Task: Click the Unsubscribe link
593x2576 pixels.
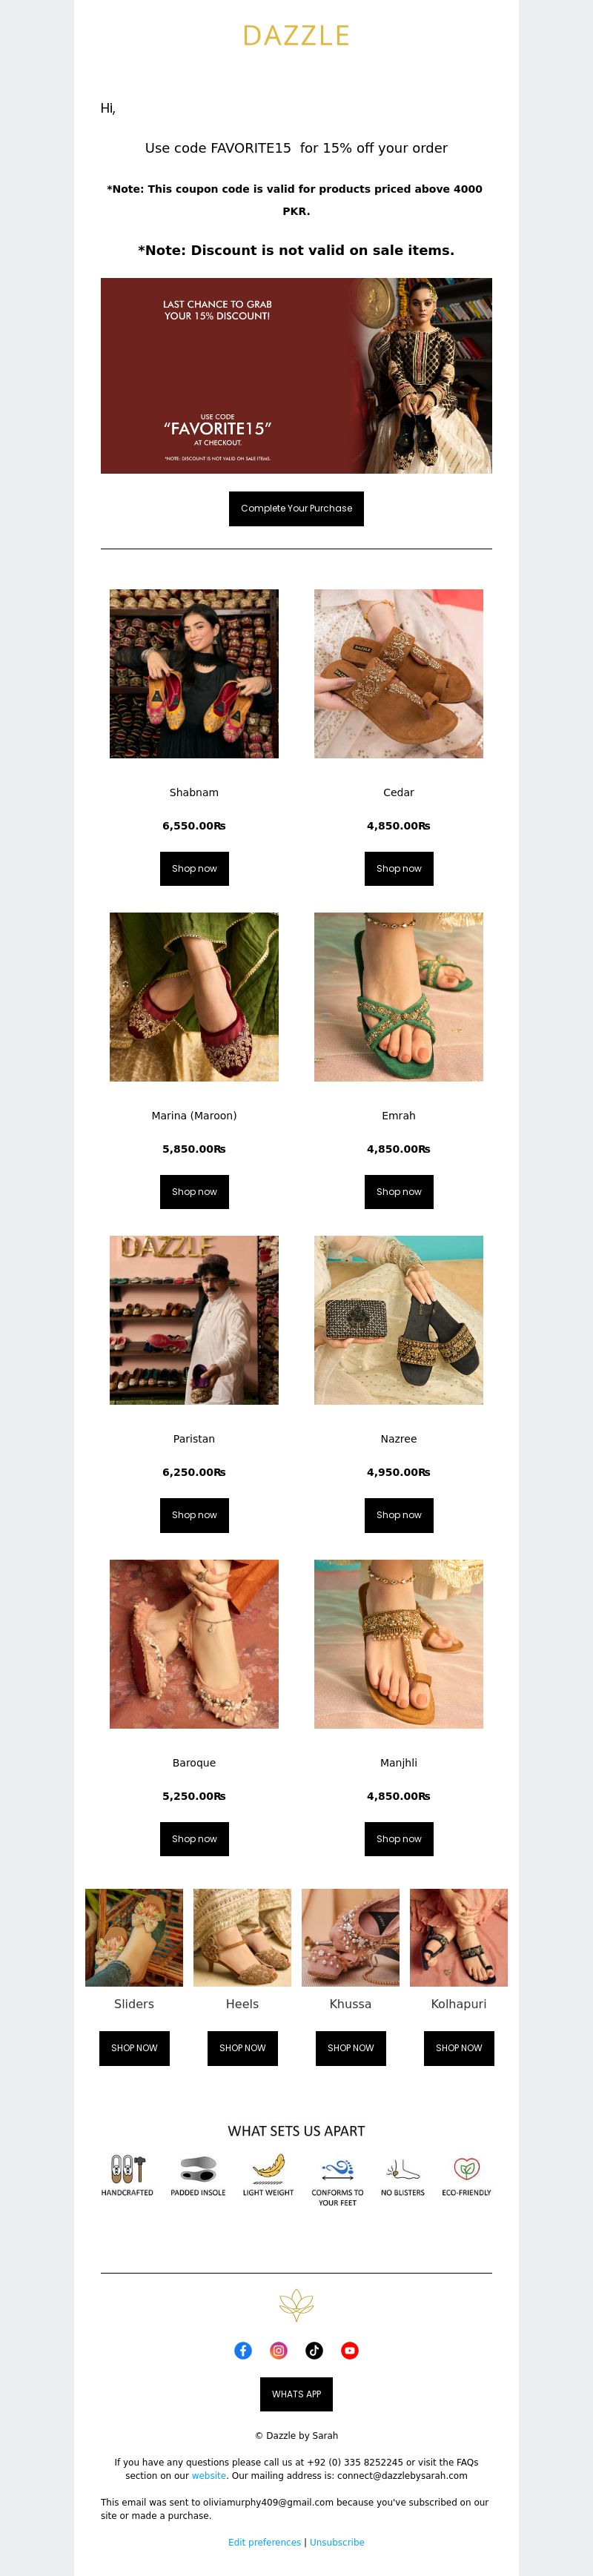Action: (337, 2541)
